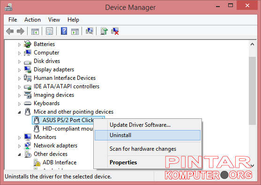The height and width of the screenshot is (185, 261).
Task: Collapse Mice and other pointing devices node
Action: 20,112
